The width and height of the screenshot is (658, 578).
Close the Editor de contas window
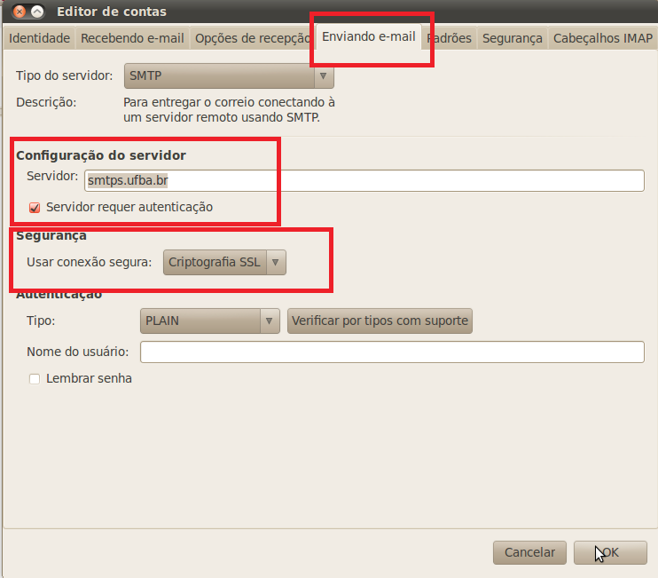pyautogui.click(x=18, y=12)
